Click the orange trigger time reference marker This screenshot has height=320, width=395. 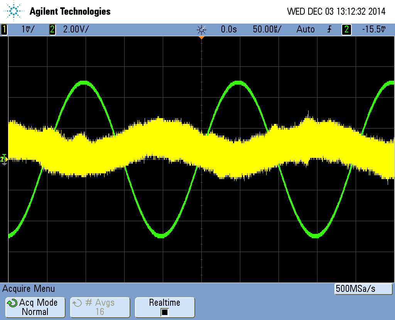click(x=201, y=38)
